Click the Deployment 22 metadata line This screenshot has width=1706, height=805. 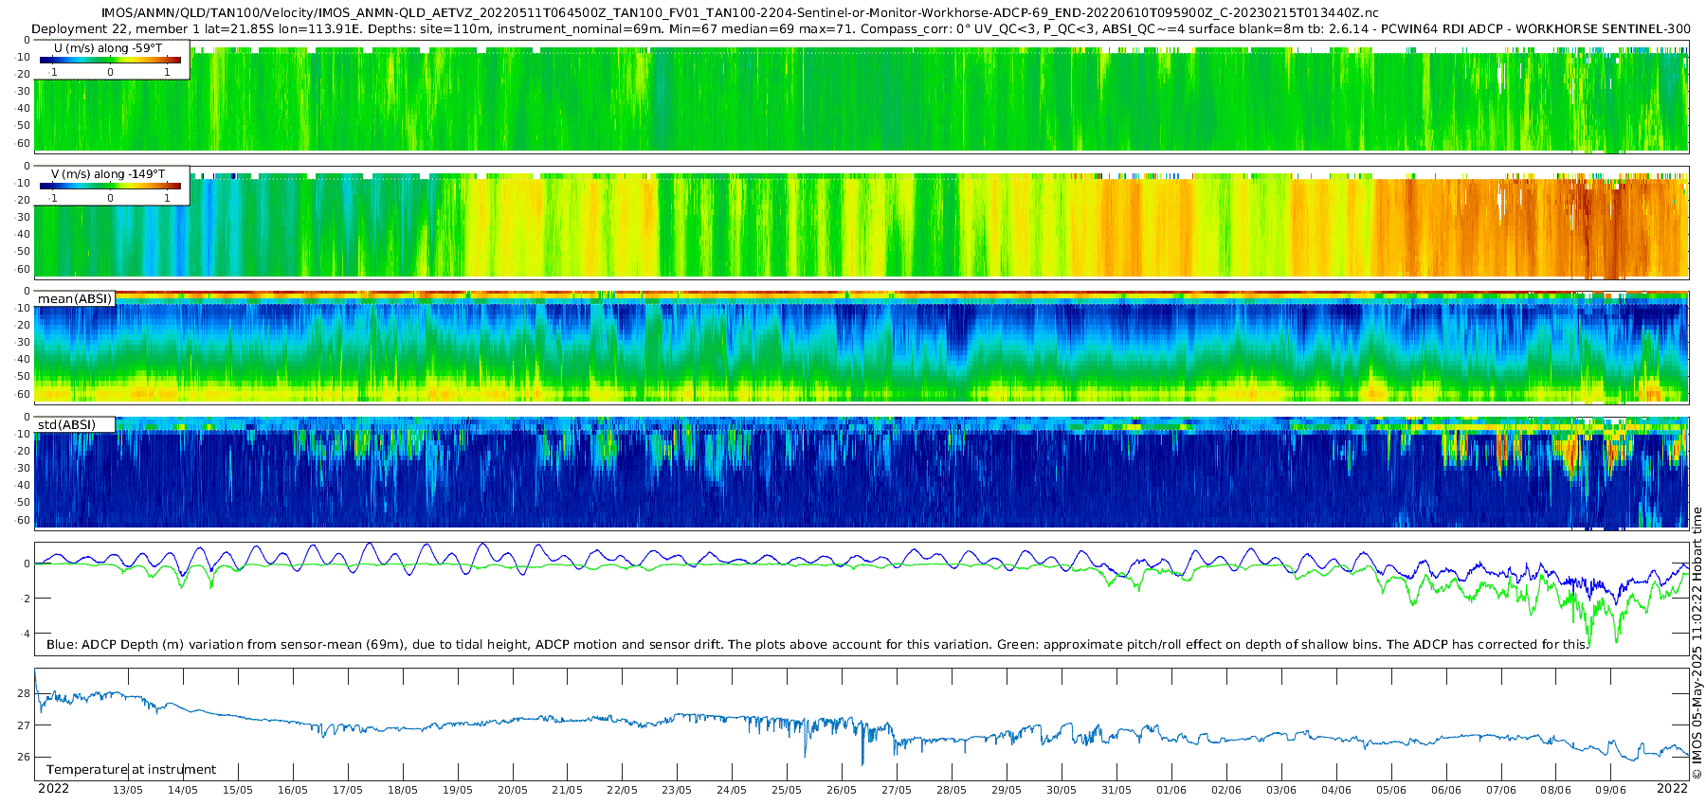[861, 28]
